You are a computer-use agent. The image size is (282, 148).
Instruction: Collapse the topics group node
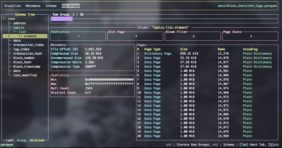click(18, 27)
